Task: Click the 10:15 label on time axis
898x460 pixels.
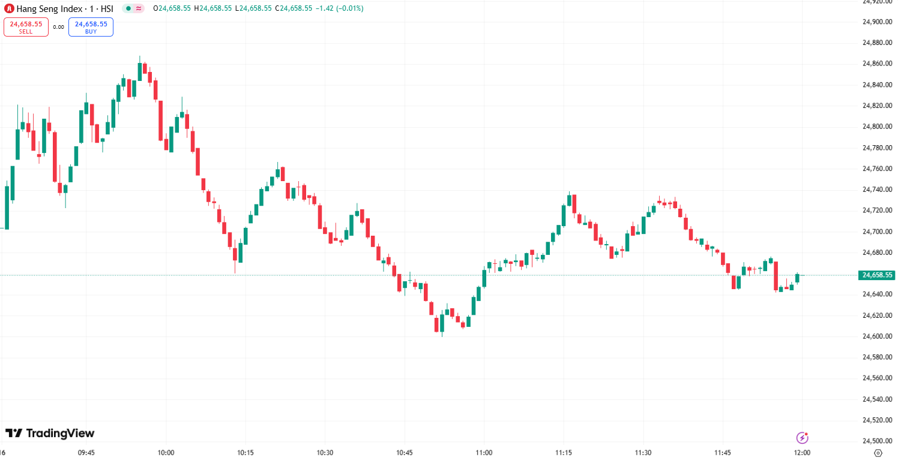Action: tap(246, 453)
